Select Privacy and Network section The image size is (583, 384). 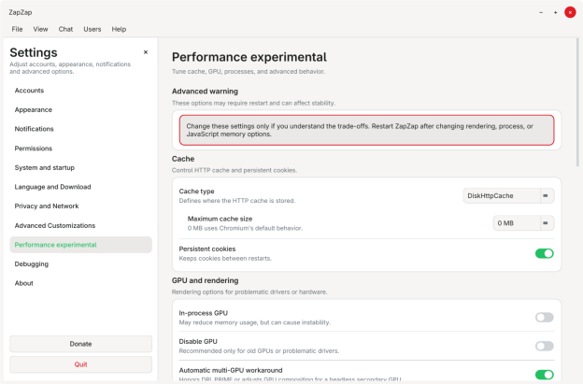coord(80,206)
